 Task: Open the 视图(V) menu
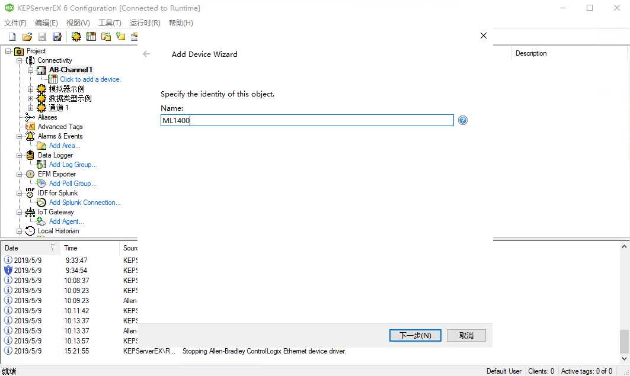tap(78, 23)
